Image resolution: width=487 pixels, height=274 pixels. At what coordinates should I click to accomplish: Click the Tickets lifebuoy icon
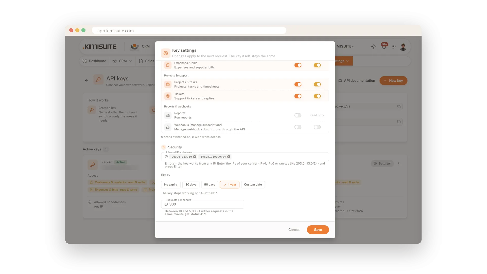(x=168, y=96)
